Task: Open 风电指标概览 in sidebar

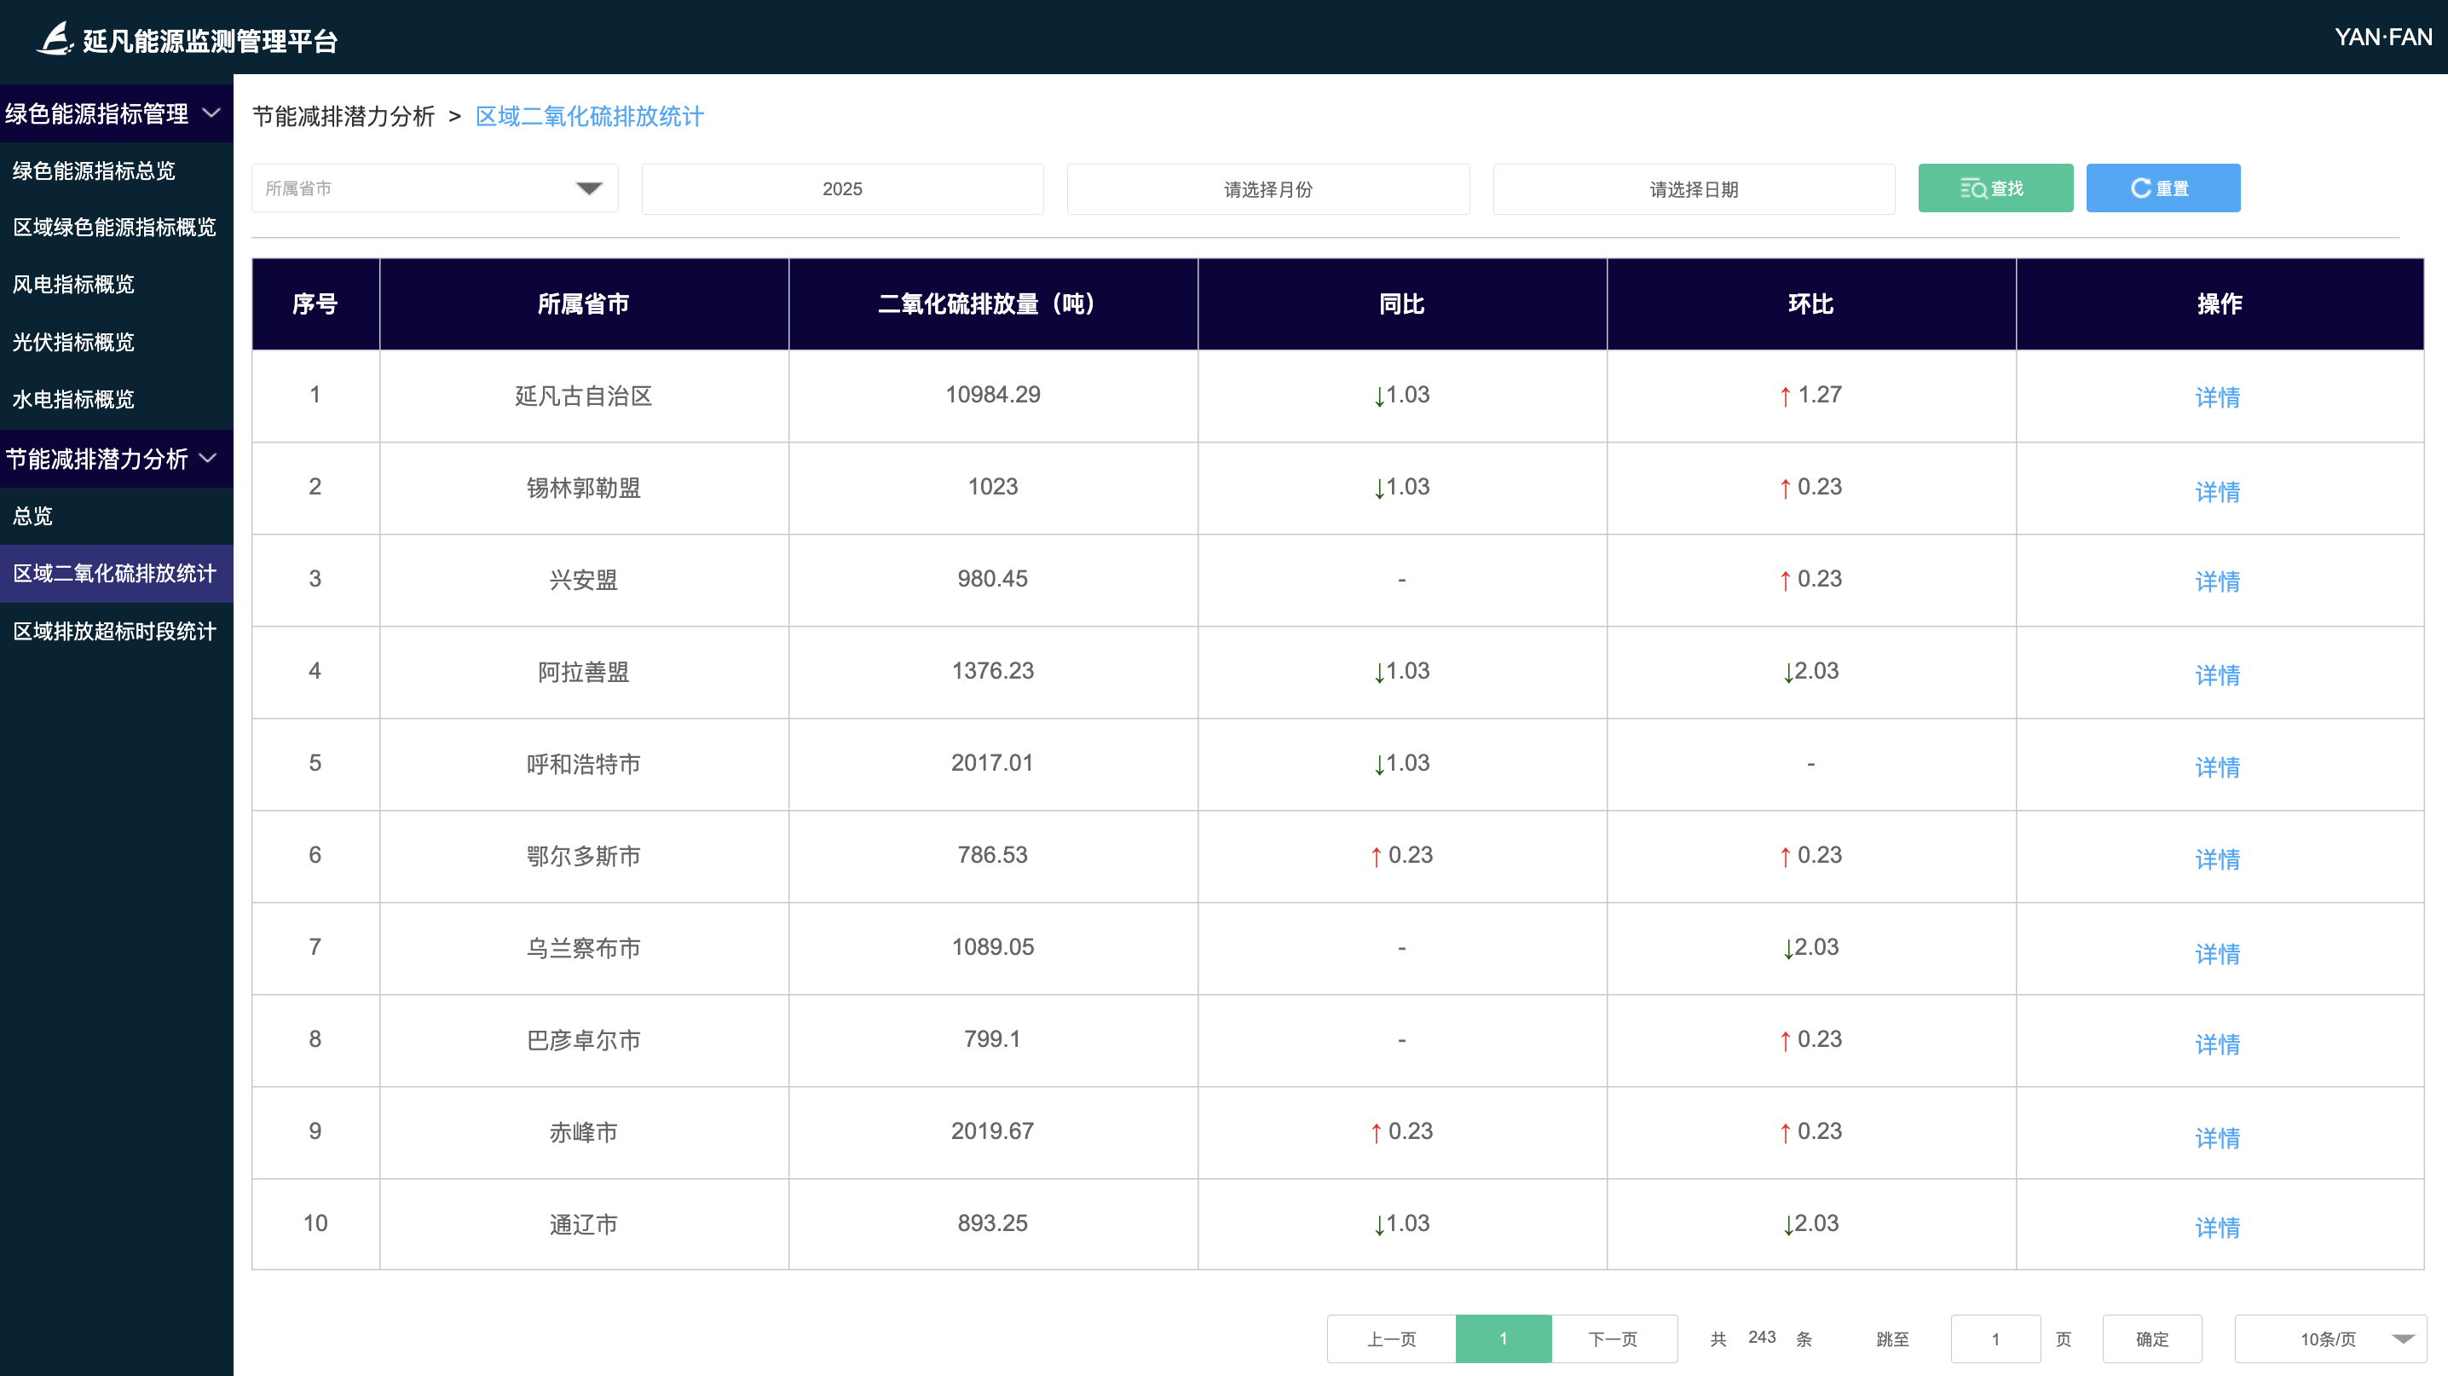Action: tap(73, 284)
